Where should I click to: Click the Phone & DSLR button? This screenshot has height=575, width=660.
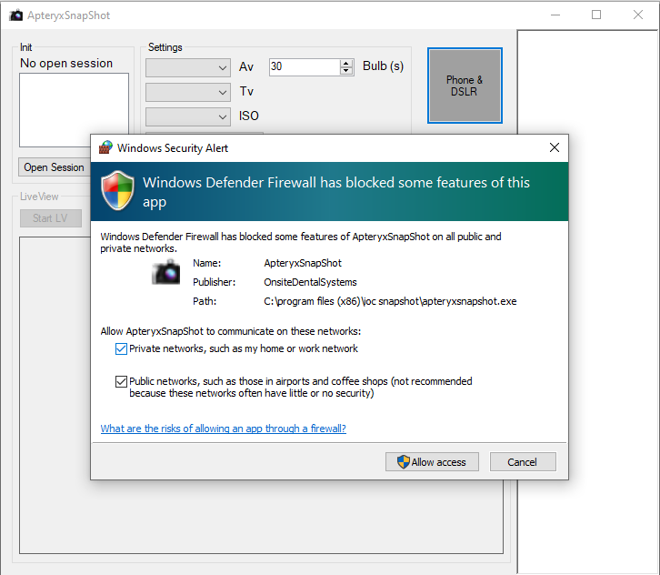(x=465, y=86)
